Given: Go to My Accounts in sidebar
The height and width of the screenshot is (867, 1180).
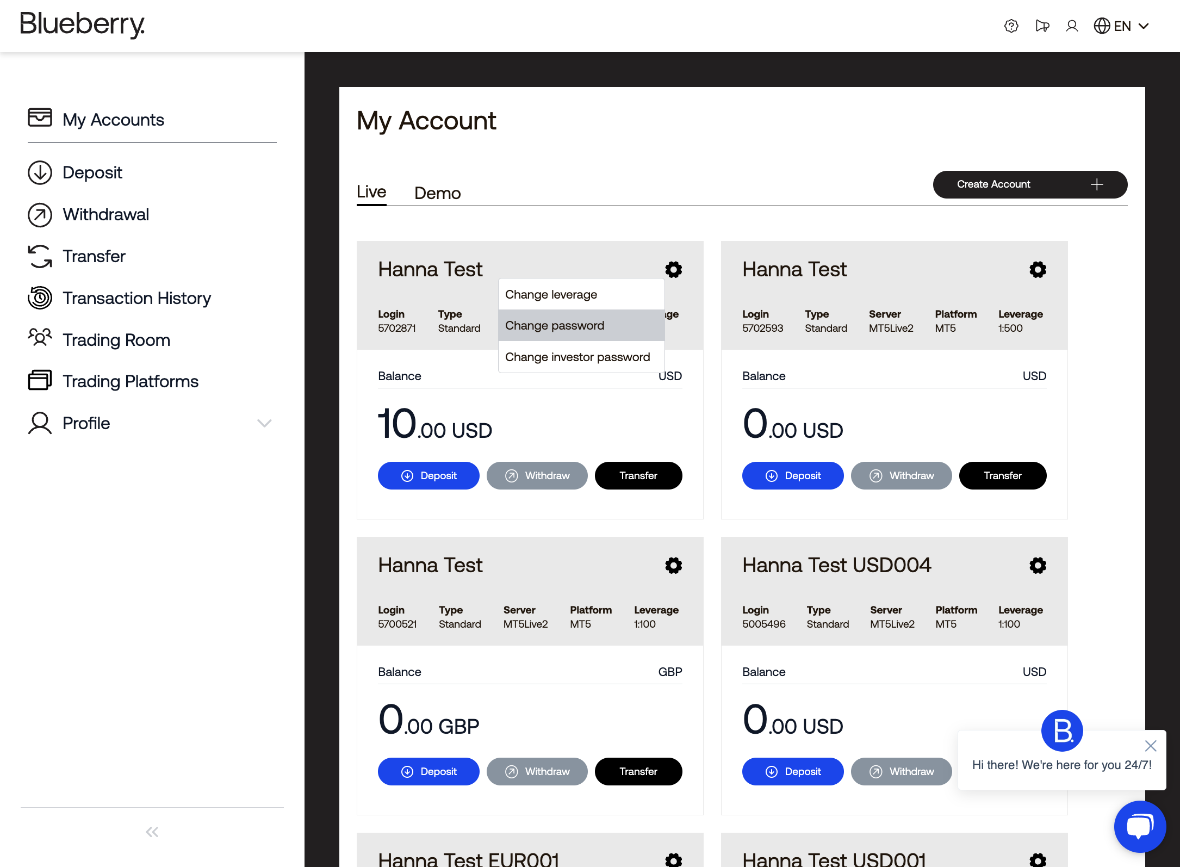Looking at the screenshot, I should coord(96,119).
